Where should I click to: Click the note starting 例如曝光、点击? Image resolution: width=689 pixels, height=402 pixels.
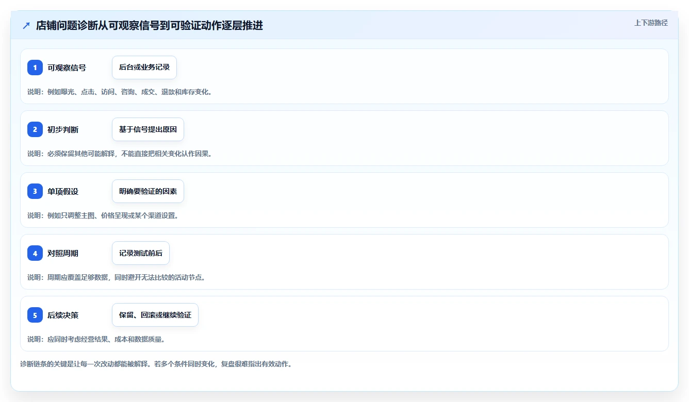coord(120,92)
